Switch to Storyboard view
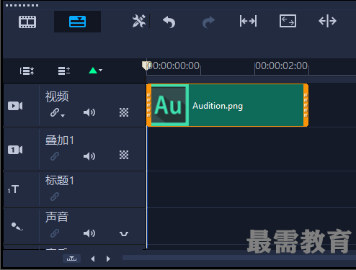356x270 pixels. (x=27, y=22)
